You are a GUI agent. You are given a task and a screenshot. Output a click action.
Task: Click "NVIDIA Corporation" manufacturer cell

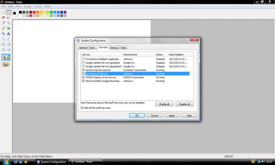[133, 77]
